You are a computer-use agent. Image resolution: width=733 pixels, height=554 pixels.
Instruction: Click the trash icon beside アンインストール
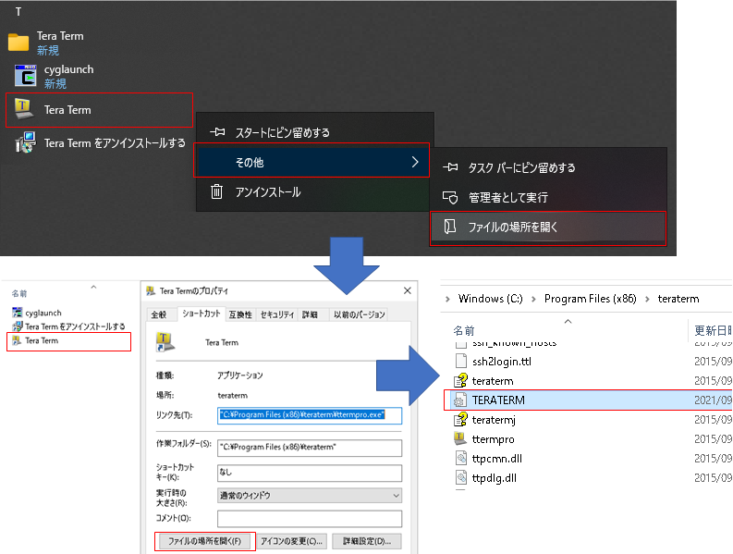(x=216, y=191)
